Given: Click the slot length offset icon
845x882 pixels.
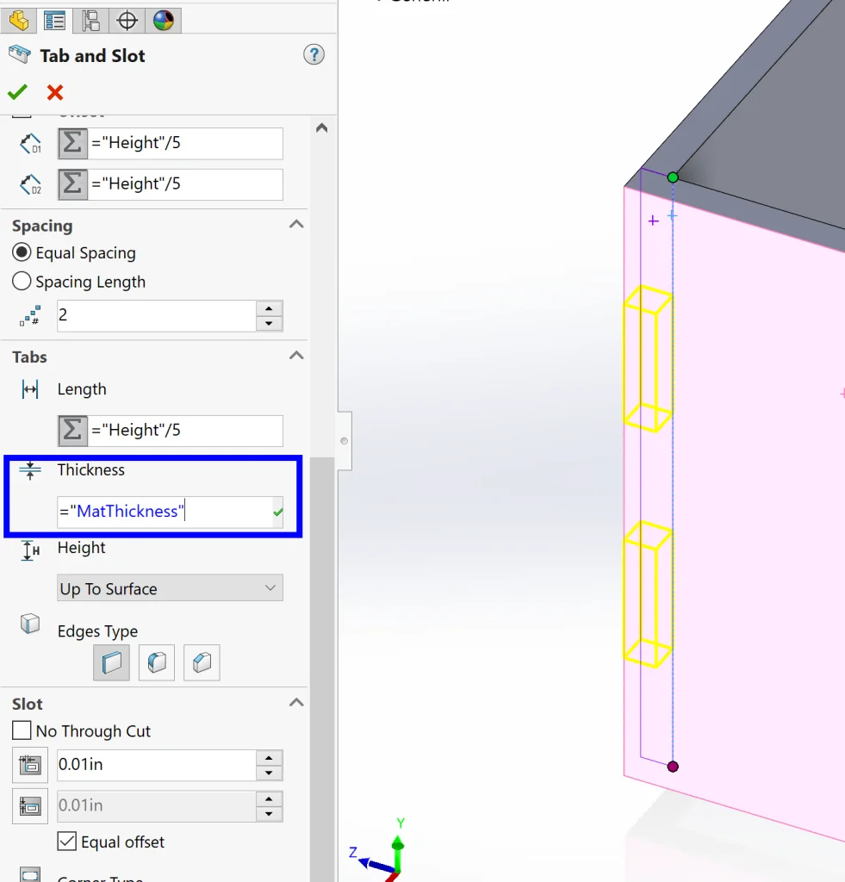Looking at the screenshot, I should coord(30,765).
